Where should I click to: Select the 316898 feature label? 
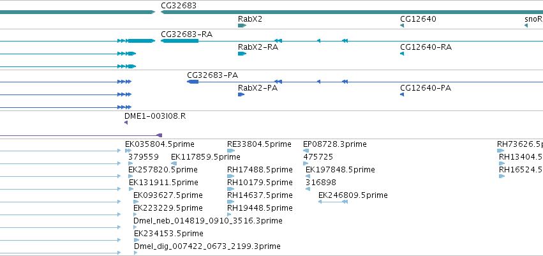pyautogui.click(x=321, y=183)
